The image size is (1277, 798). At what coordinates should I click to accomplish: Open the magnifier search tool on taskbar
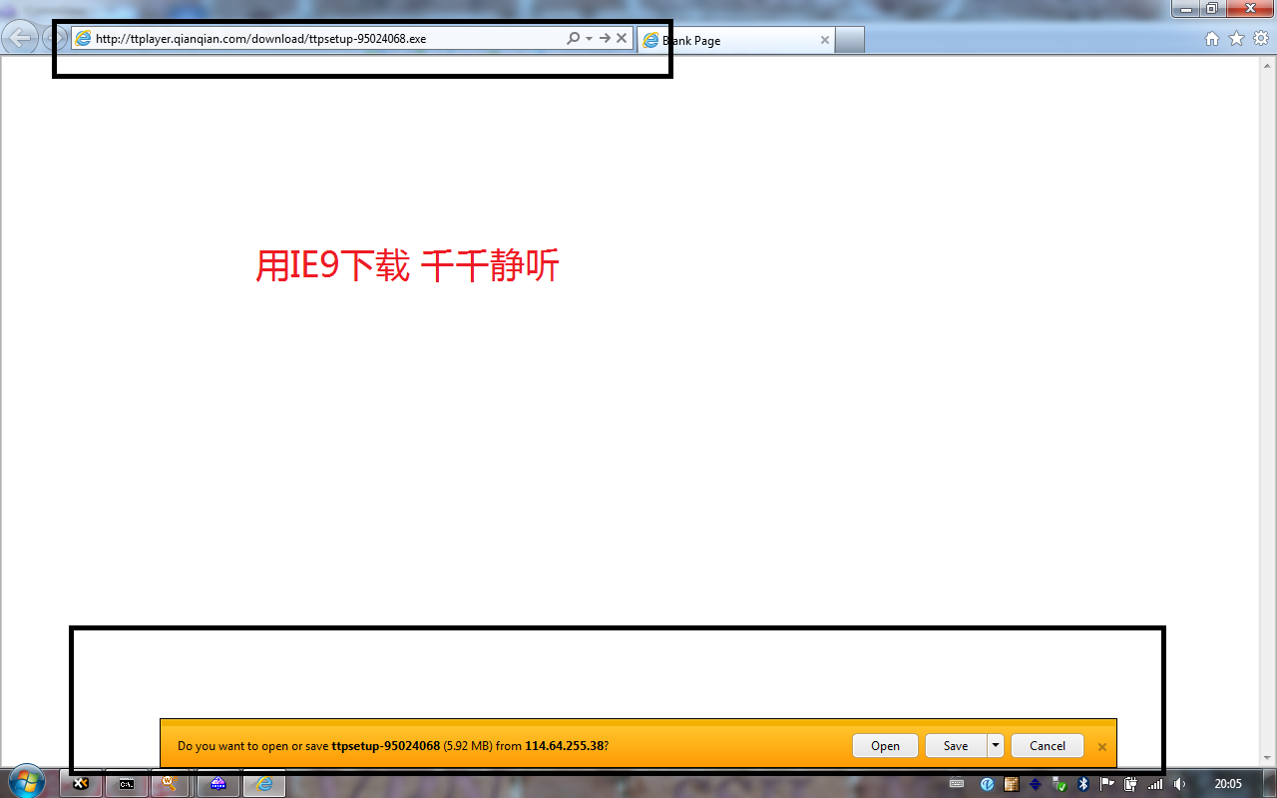click(x=170, y=784)
